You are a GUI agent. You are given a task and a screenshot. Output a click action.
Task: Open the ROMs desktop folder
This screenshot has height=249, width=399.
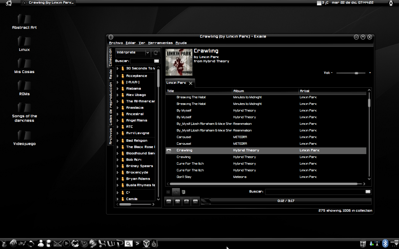(x=24, y=88)
